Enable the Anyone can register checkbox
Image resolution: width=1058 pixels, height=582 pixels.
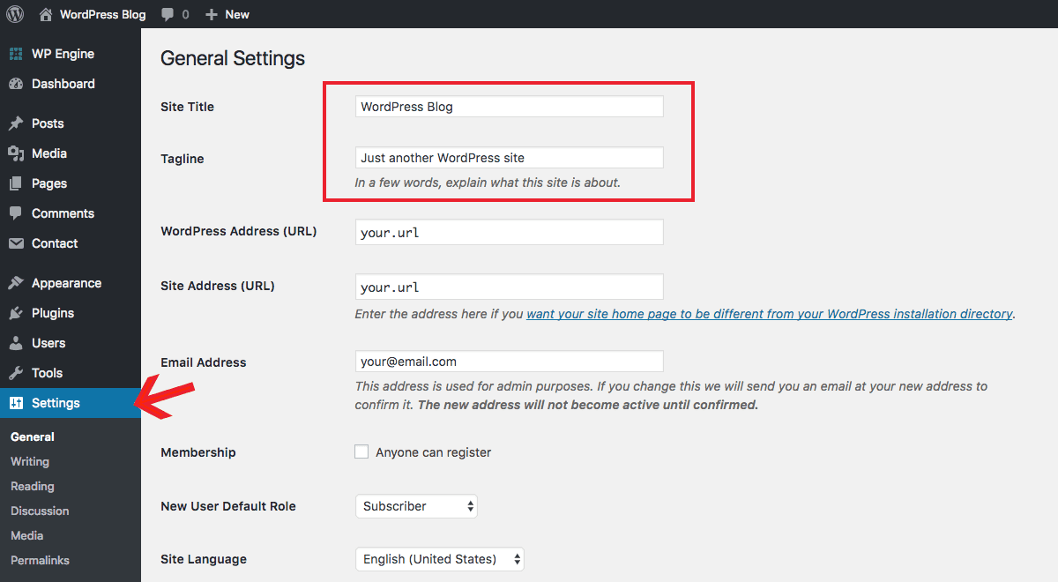coord(361,451)
